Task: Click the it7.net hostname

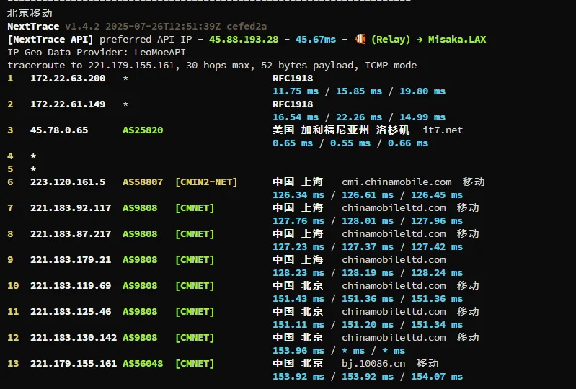Action: click(443, 130)
